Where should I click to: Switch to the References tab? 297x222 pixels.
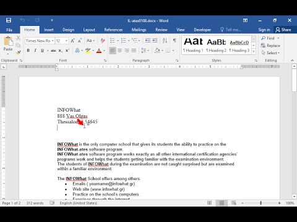point(113,30)
